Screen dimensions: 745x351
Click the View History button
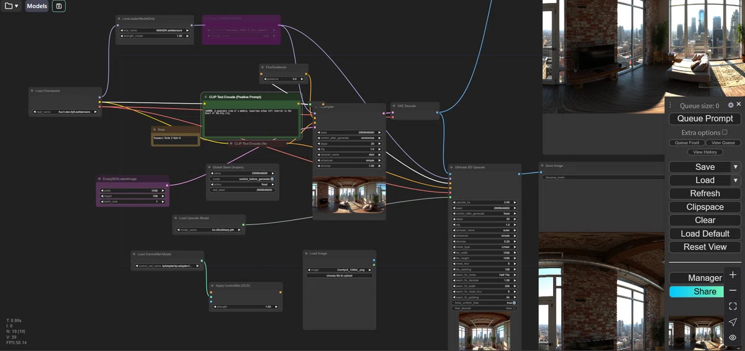[705, 152]
